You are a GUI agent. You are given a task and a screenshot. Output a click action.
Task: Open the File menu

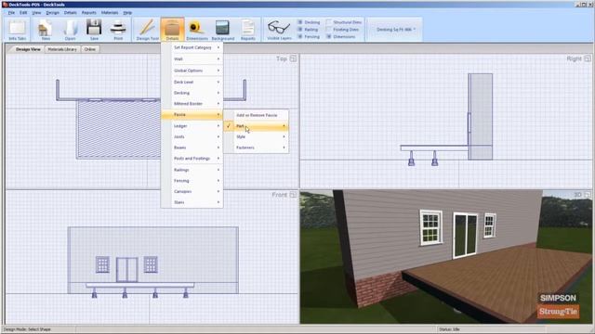[11, 12]
